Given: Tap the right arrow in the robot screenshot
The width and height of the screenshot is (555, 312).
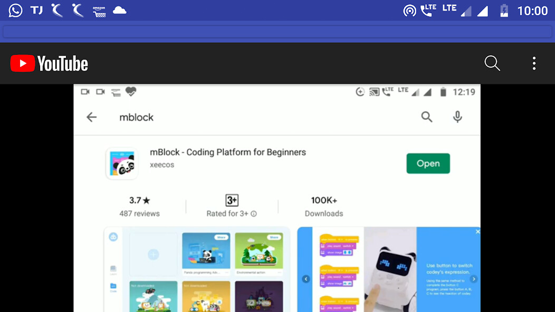Looking at the screenshot, I should click(x=474, y=279).
